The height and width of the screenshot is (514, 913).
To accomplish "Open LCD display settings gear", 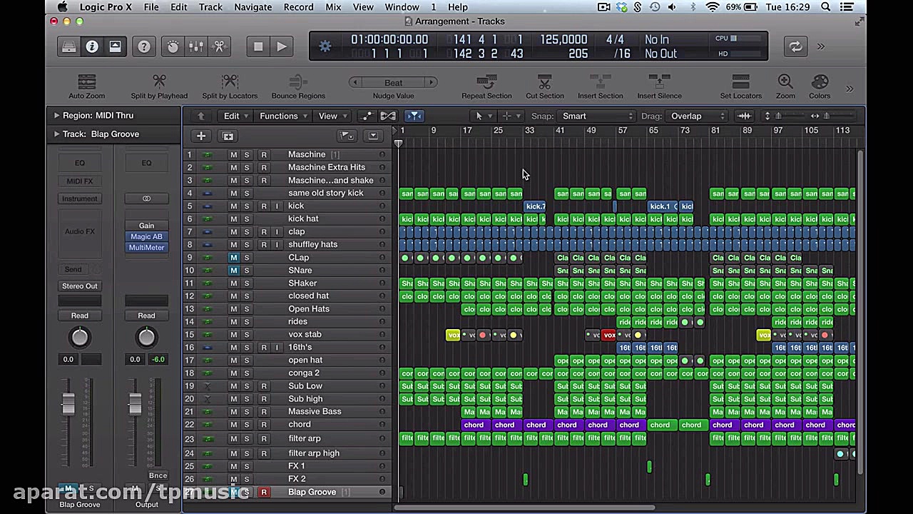I will 325,47.
